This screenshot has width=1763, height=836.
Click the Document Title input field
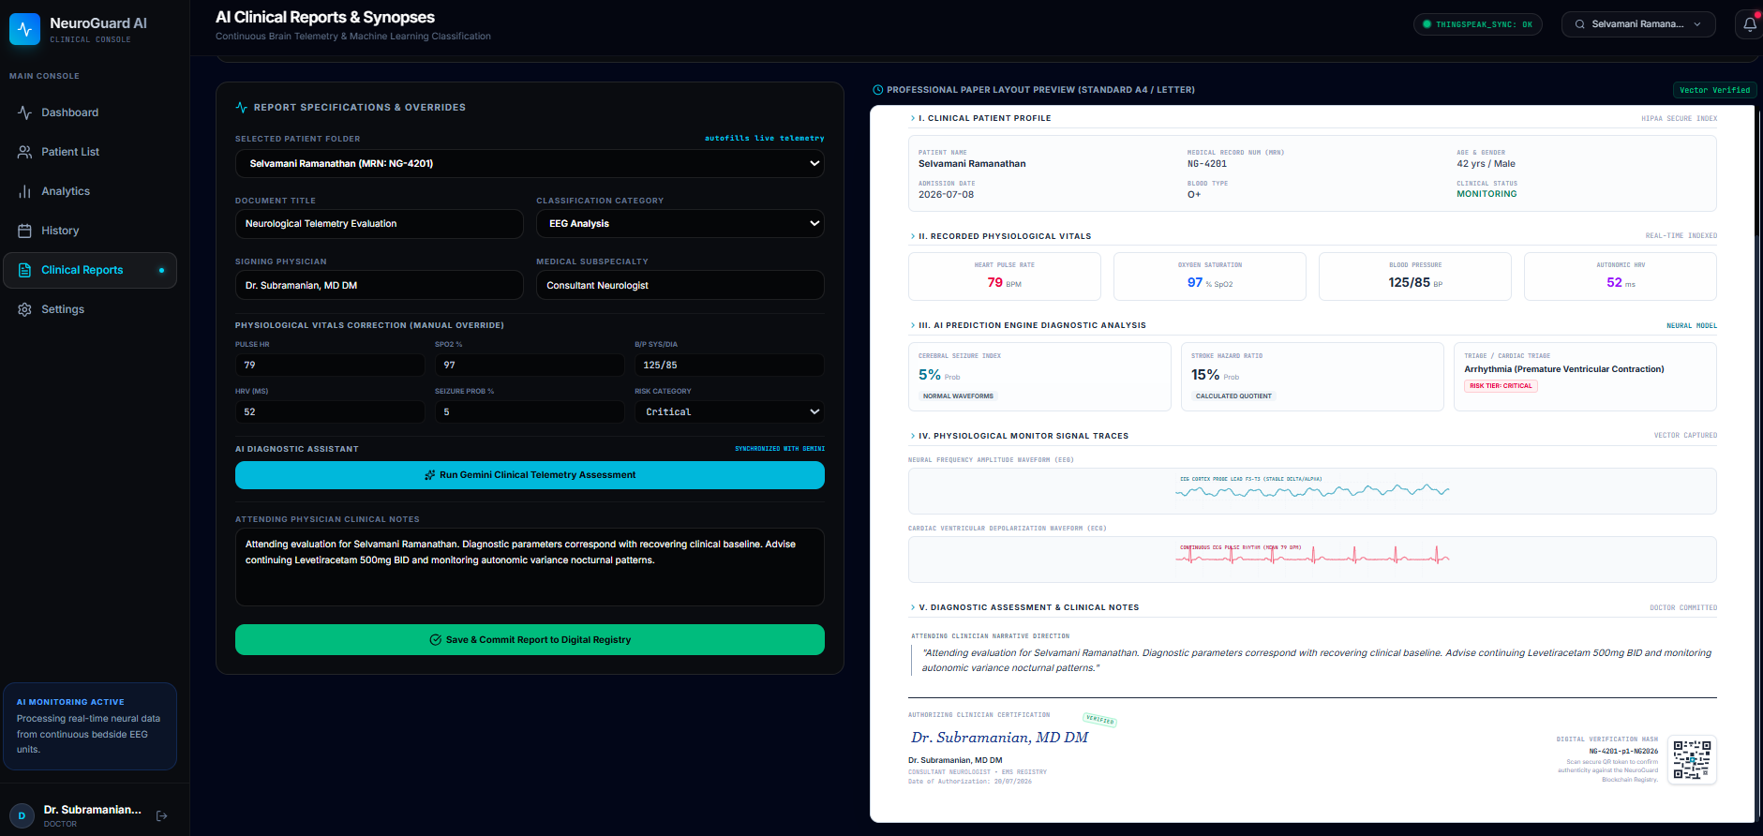click(x=379, y=223)
